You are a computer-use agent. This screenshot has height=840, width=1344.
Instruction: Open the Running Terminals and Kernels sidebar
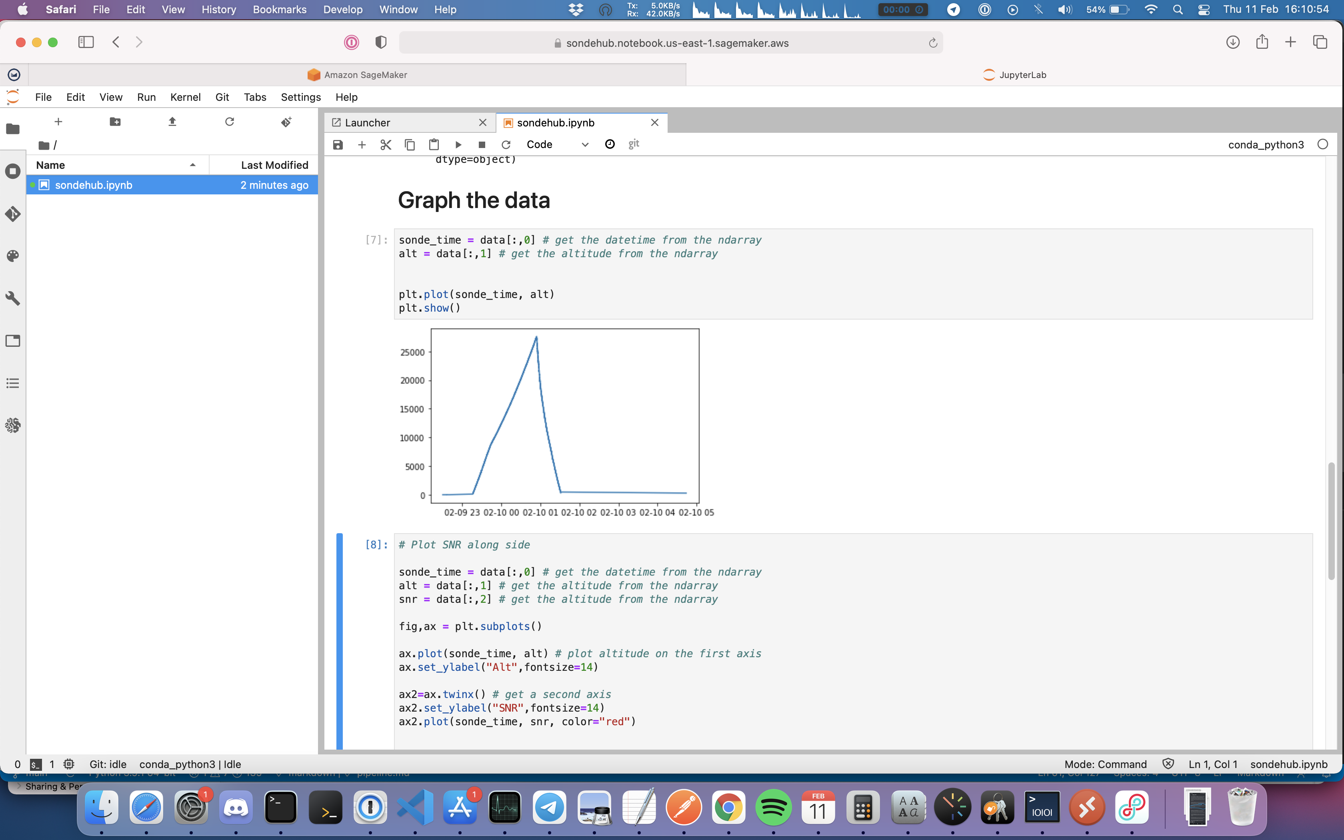[x=13, y=171]
